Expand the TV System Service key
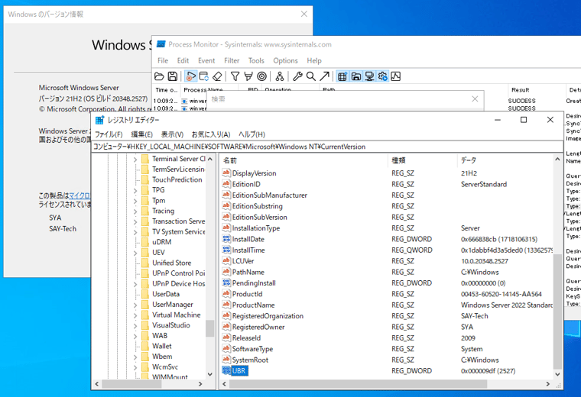Image resolution: width=581 pixels, height=397 pixels. pyautogui.click(x=135, y=232)
